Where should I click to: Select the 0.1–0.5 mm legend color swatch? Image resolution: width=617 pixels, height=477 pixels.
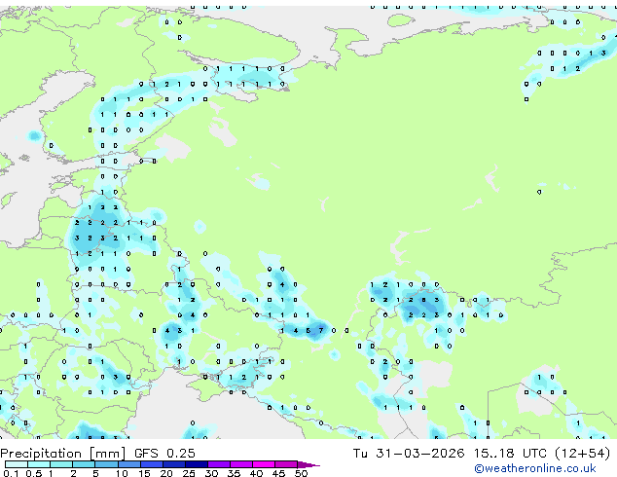pyautogui.click(x=17, y=464)
